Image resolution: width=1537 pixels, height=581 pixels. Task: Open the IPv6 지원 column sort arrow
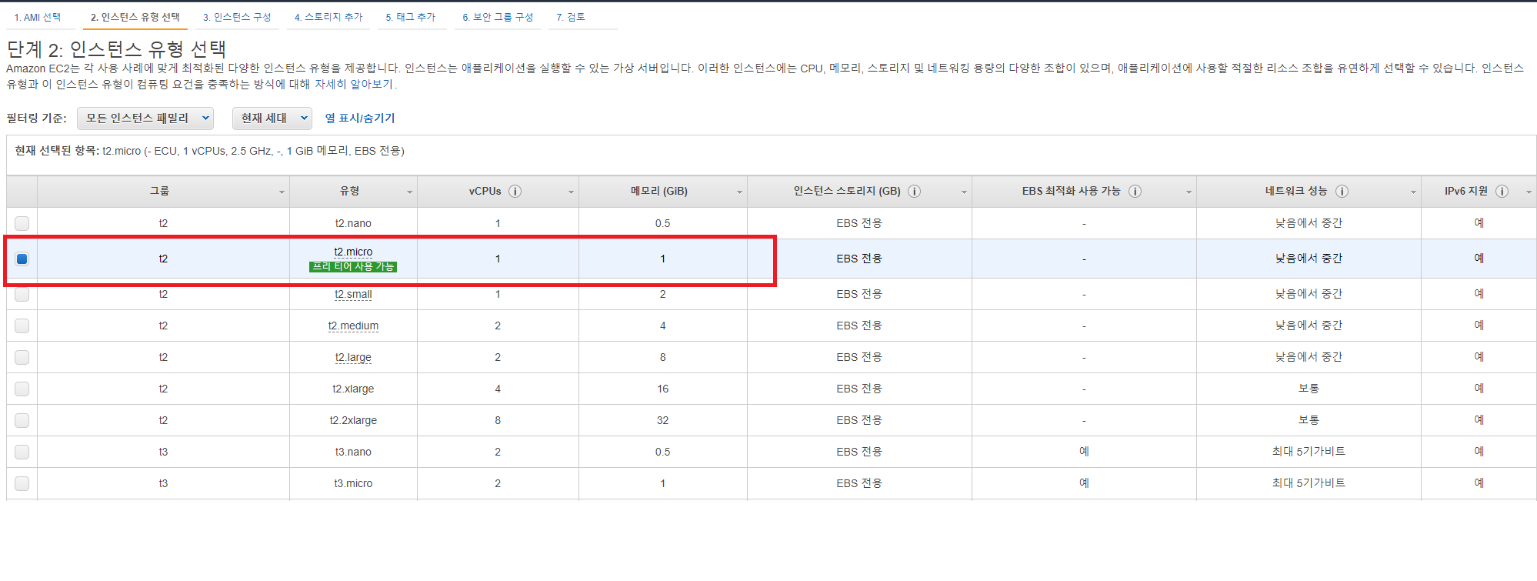pos(1529,192)
